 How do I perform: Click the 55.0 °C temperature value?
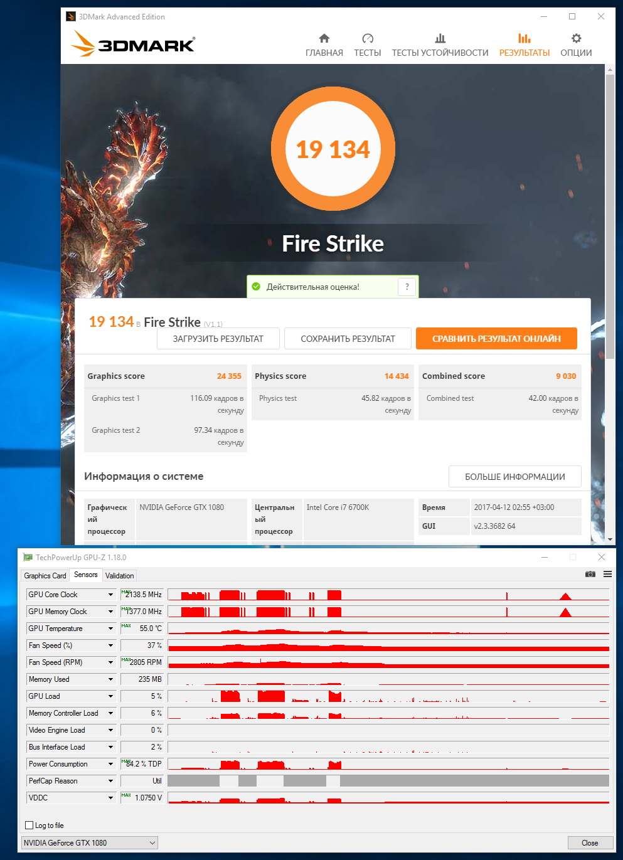142,629
